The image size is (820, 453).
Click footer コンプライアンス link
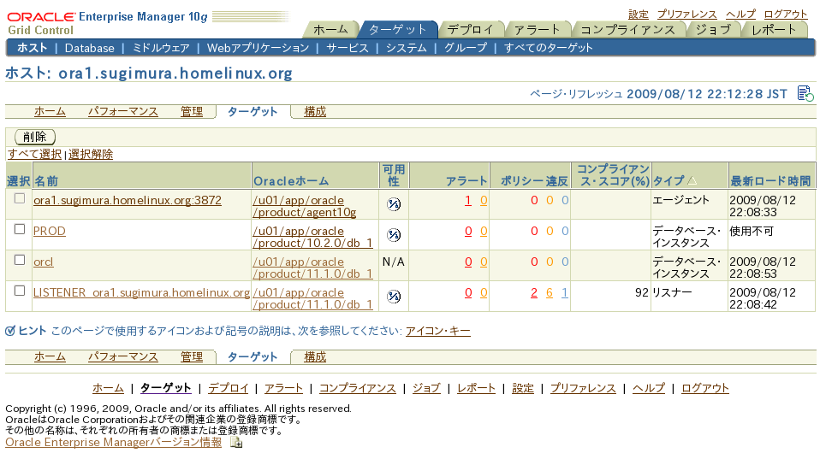358,388
